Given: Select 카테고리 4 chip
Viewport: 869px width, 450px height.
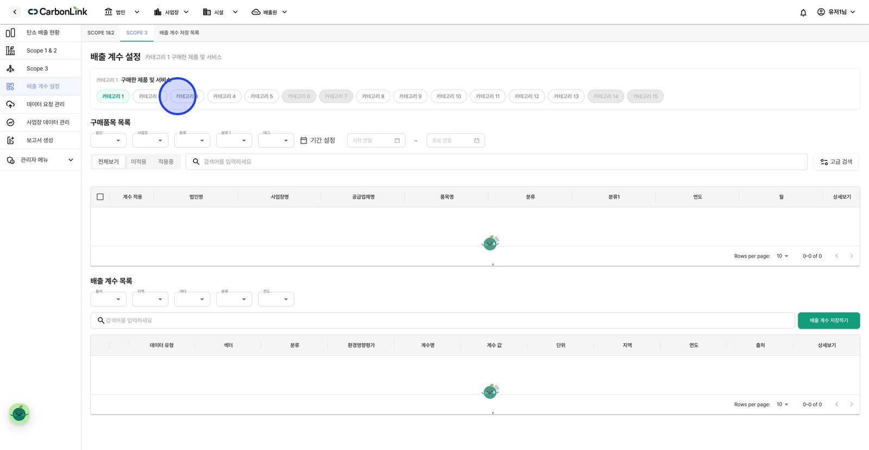Looking at the screenshot, I should point(224,97).
